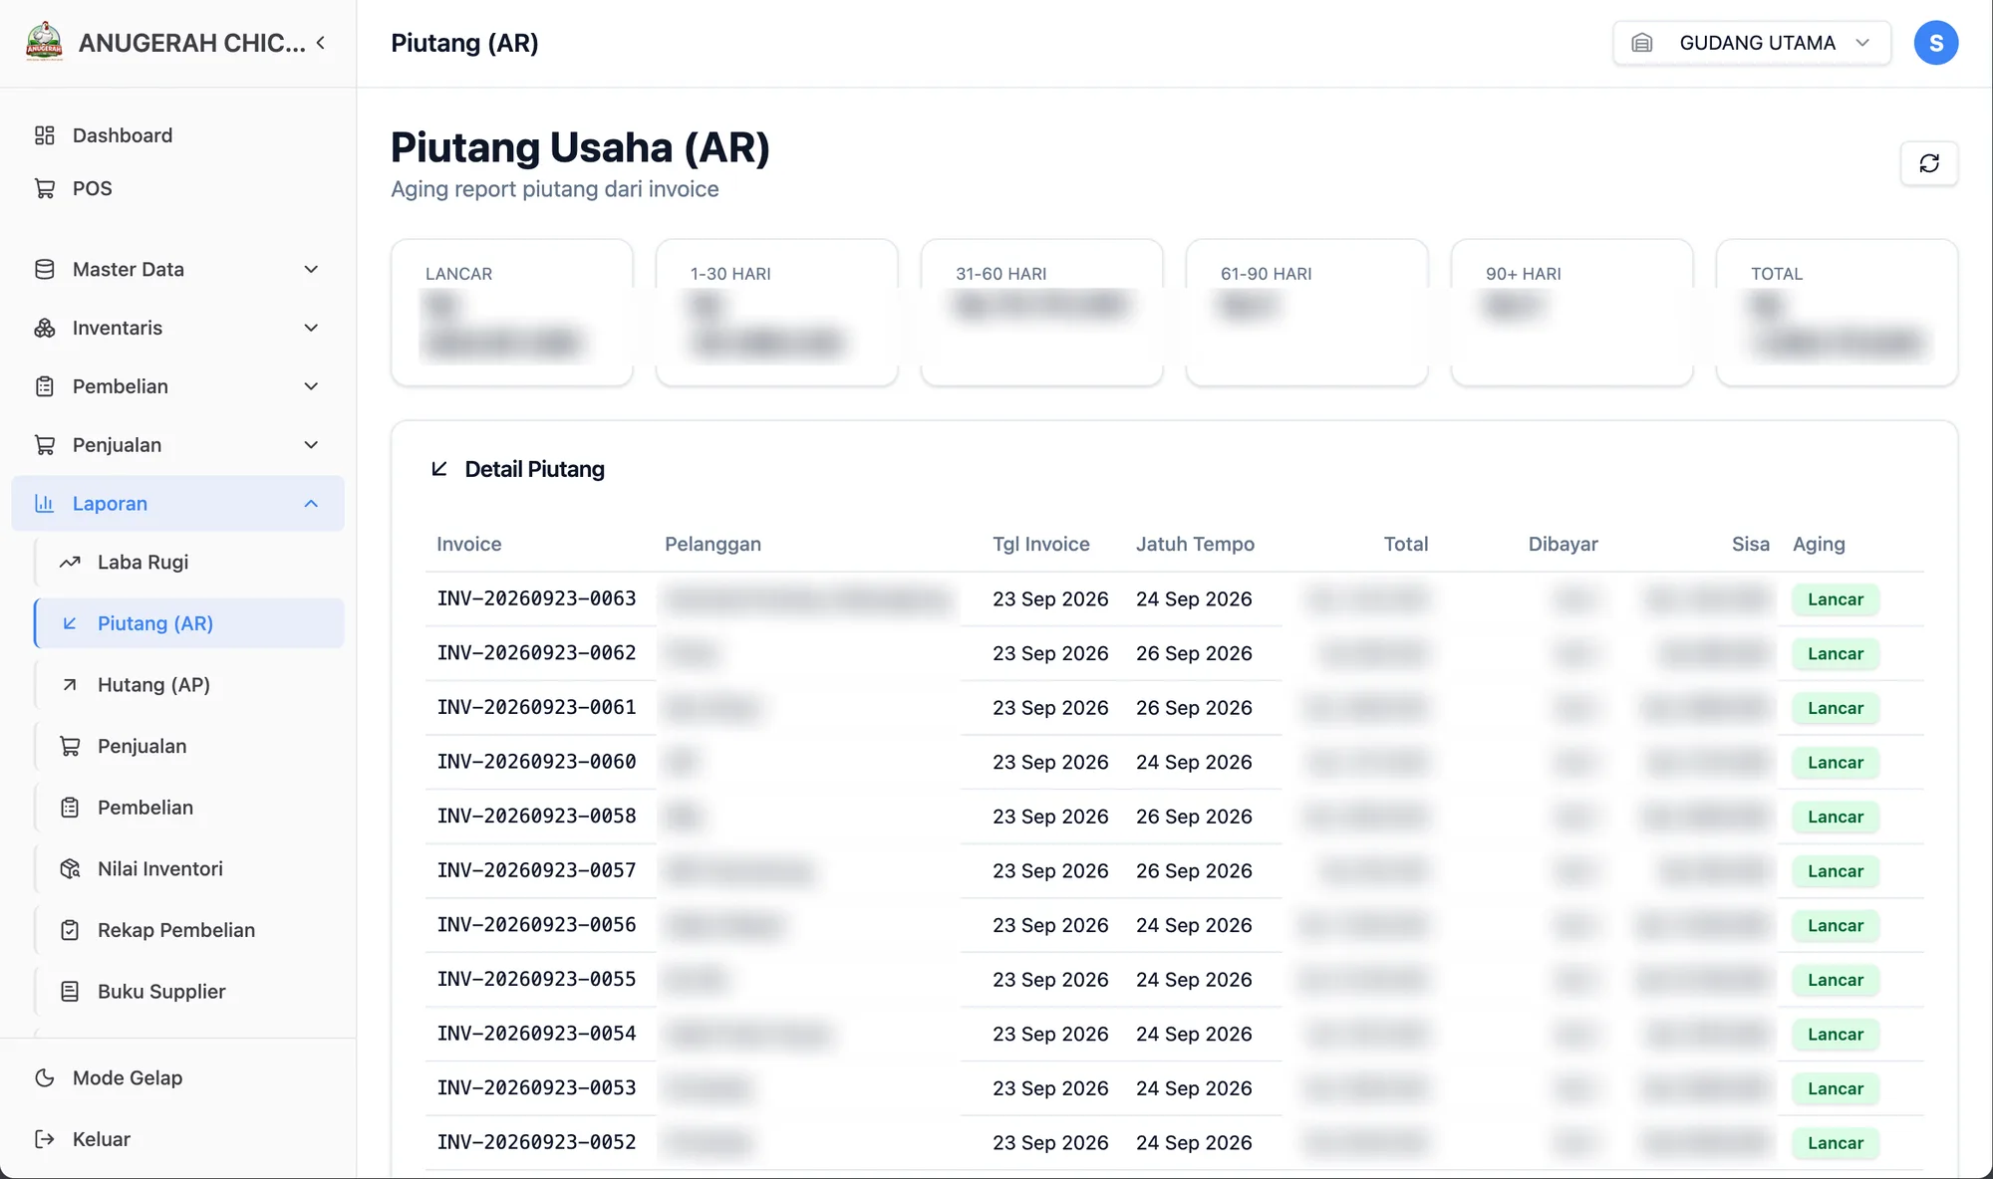Image resolution: width=1993 pixels, height=1179 pixels.
Task: Collapse the sidebar with the chevron arrow
Action: coord(321,43)
